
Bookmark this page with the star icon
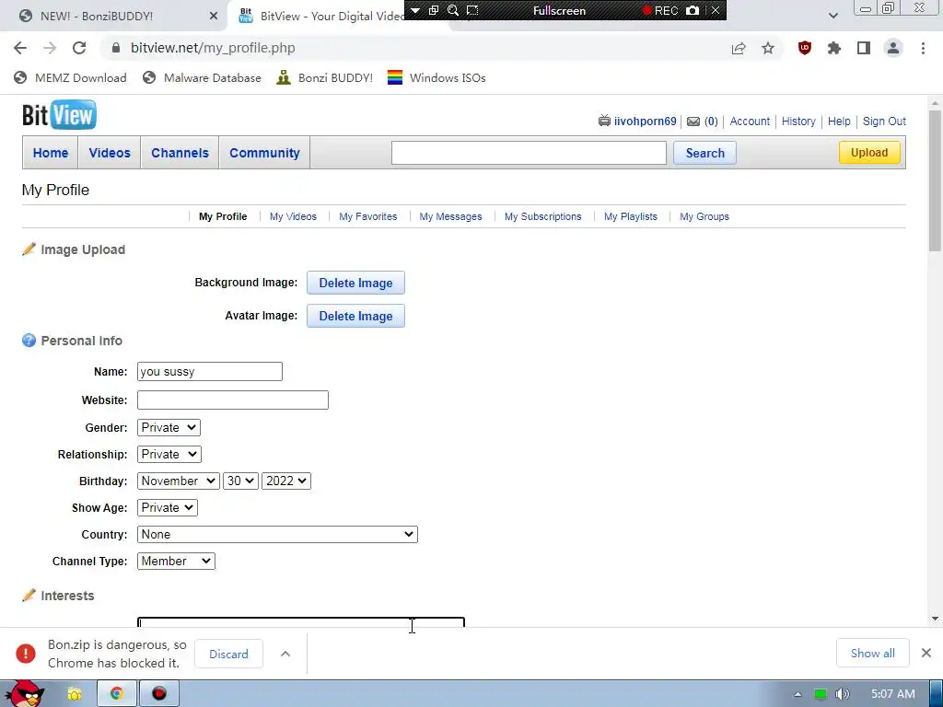pyautogui.click(x=768, y=48)
